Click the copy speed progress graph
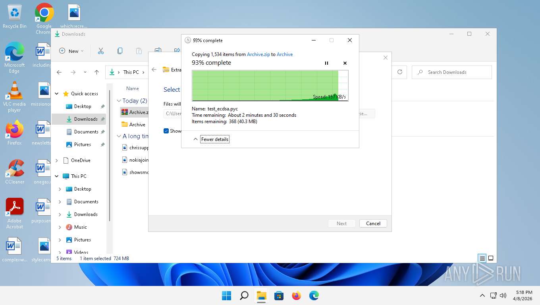The image size is (540, 305). [270, 86]
